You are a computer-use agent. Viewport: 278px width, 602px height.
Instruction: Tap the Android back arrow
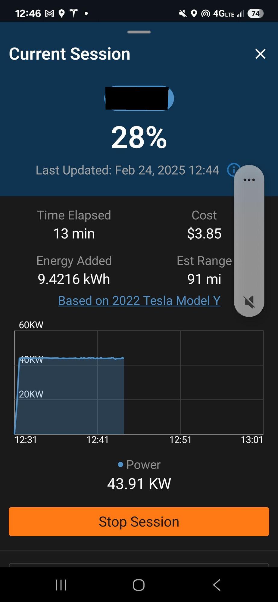point(217,585)
